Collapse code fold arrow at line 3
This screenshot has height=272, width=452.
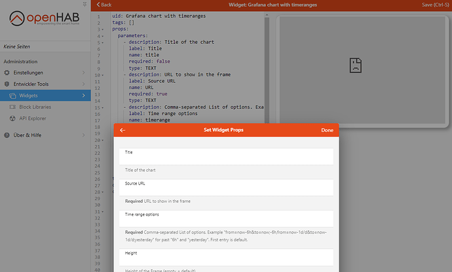click(x=103, y=29)
